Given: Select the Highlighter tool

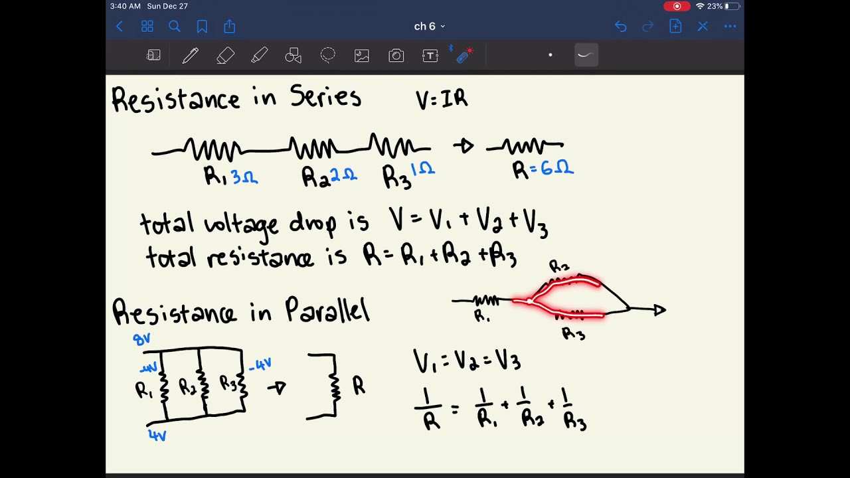Looking at the screenshot, I should coord(260,56).
